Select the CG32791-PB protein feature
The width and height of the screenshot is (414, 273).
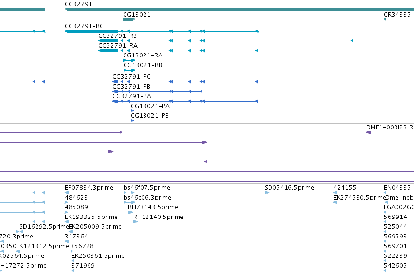click(131, 86)
